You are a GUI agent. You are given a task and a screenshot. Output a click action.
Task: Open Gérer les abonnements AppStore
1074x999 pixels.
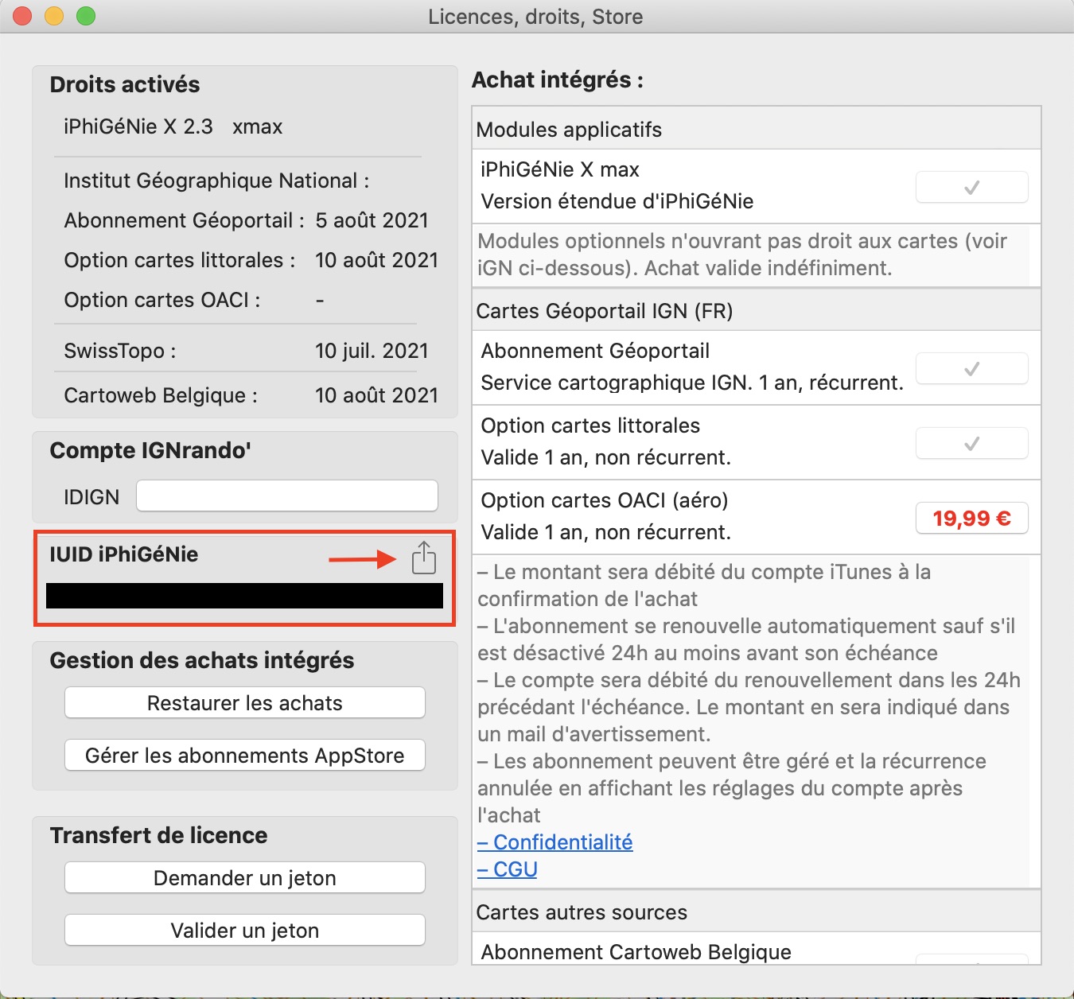pos(245,756)
